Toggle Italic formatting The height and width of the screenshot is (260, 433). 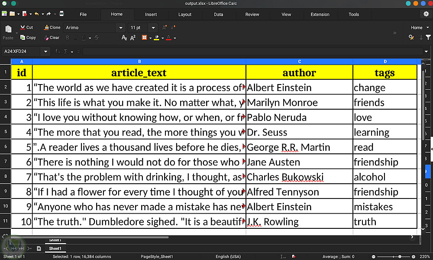pos(75,38)
